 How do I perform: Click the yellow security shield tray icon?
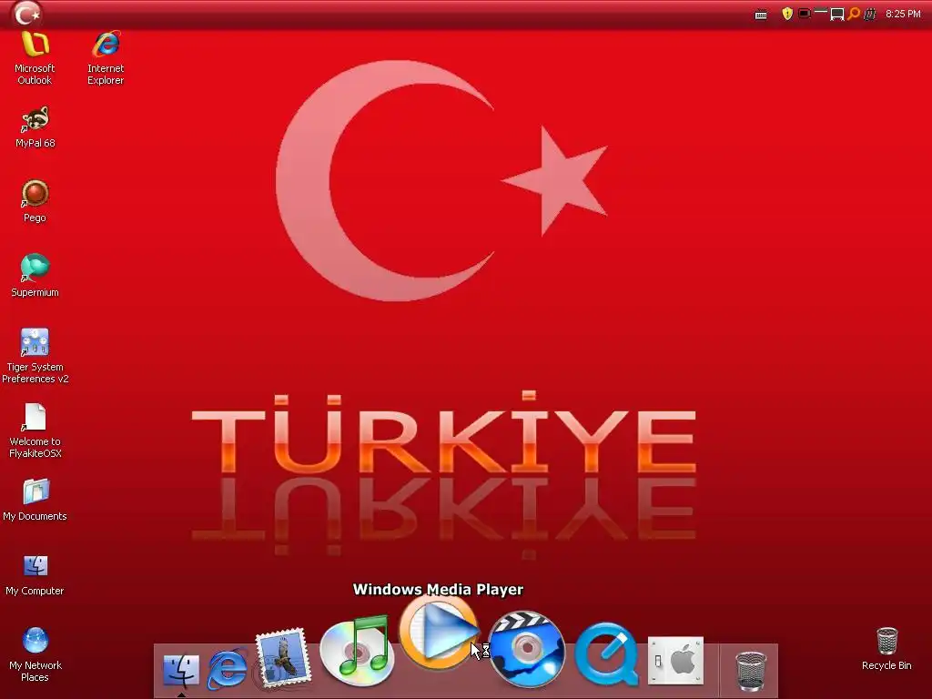[787, 14]
